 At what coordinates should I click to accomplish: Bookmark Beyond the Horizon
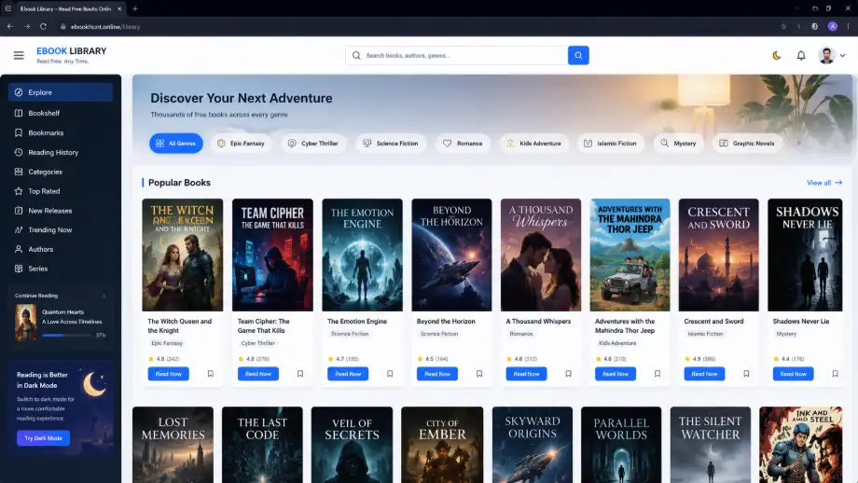pyautogui.click(x=478, y=374)
